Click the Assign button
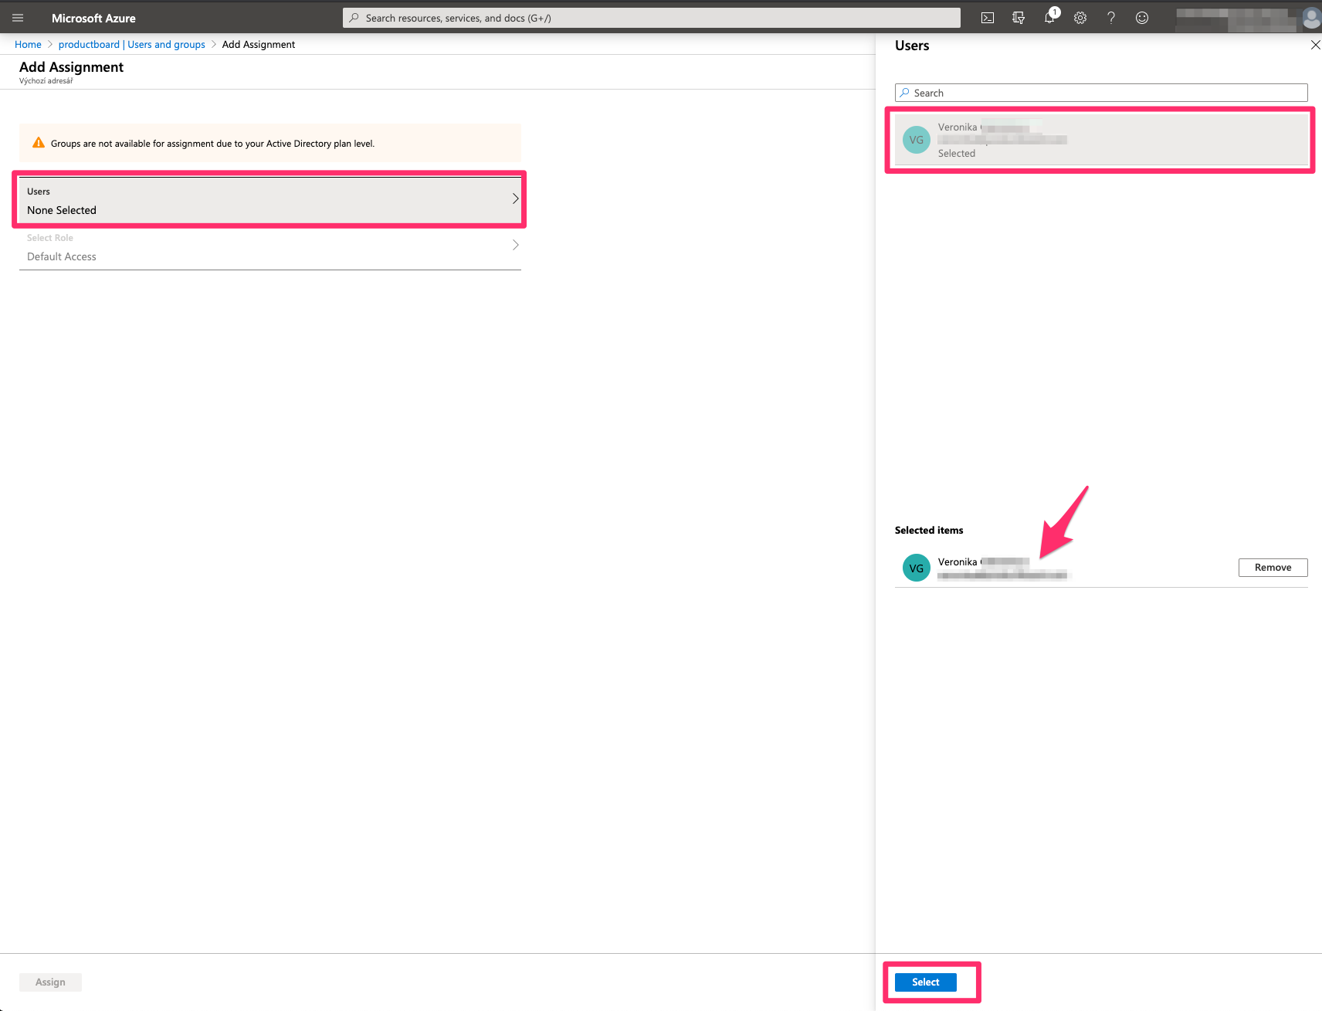 50,982
